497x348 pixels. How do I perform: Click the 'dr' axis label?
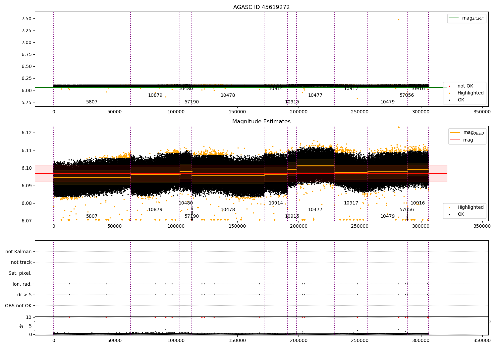(22, 326)
